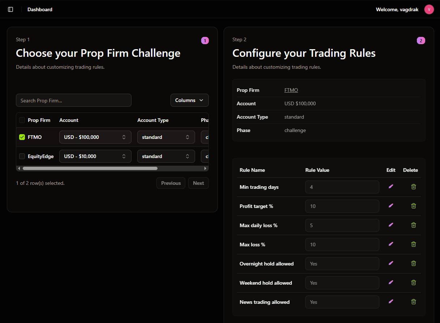440x323 pixels.
Task: Click the Weekend hold allowed value field
Action: (342, 283)
